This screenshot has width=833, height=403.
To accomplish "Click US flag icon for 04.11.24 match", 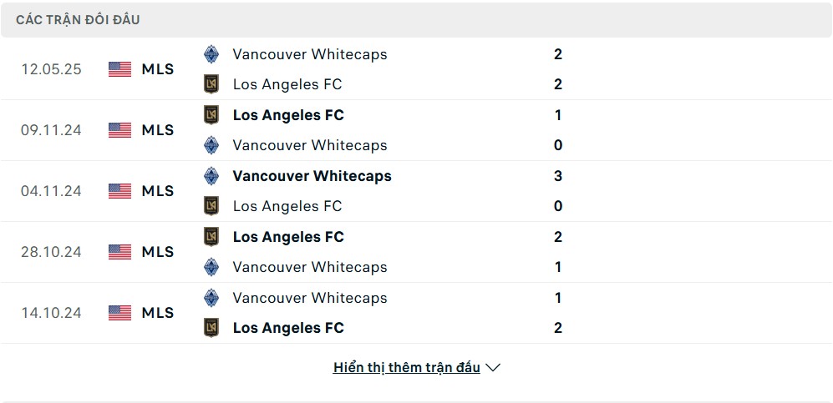I will 120,191.
